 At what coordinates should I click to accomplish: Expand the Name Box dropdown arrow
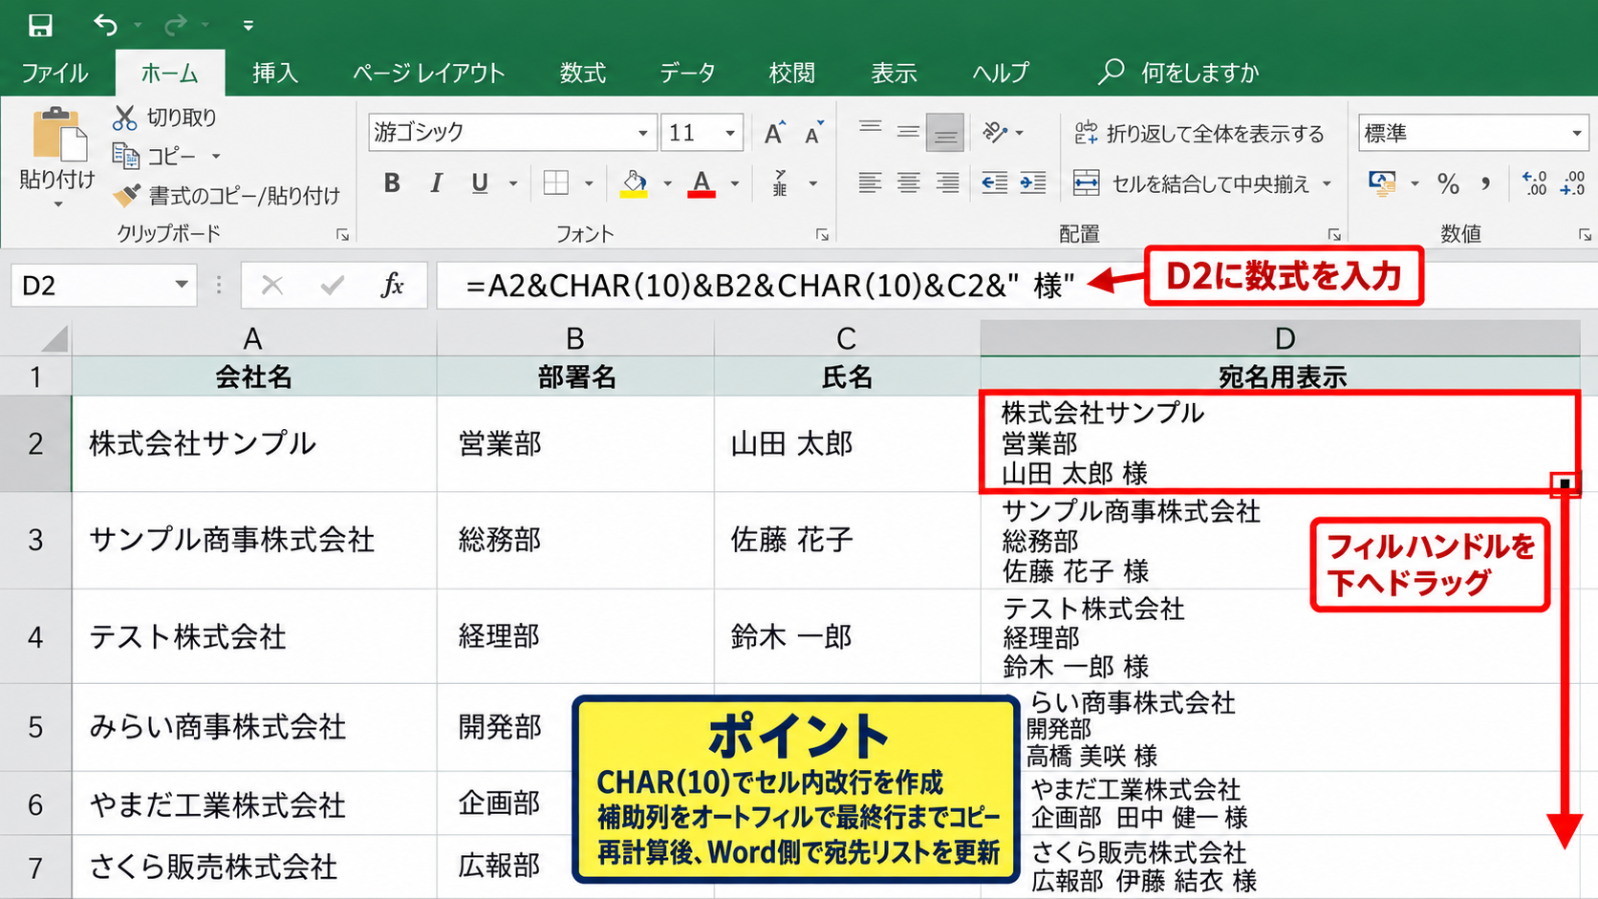click(x=181, y=285)
